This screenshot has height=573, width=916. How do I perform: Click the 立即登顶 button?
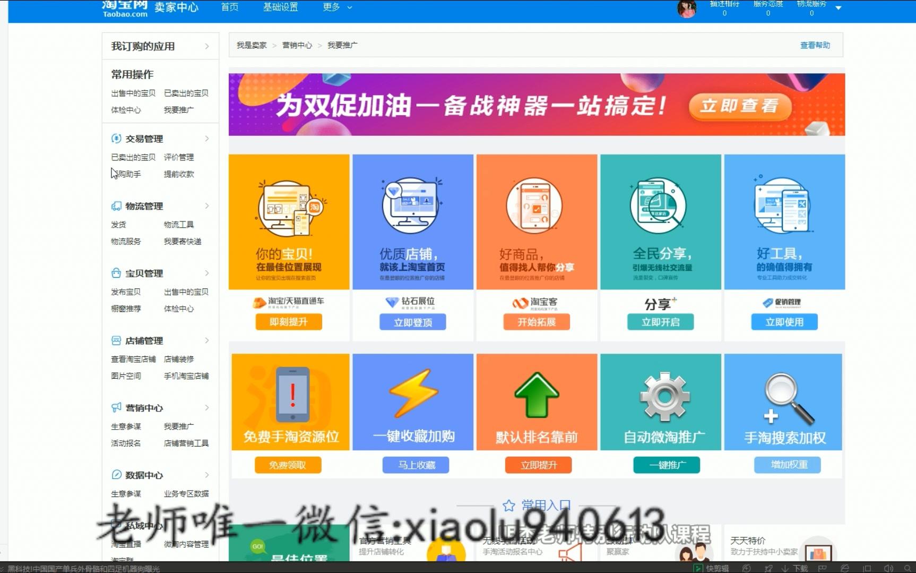point(413,322)
